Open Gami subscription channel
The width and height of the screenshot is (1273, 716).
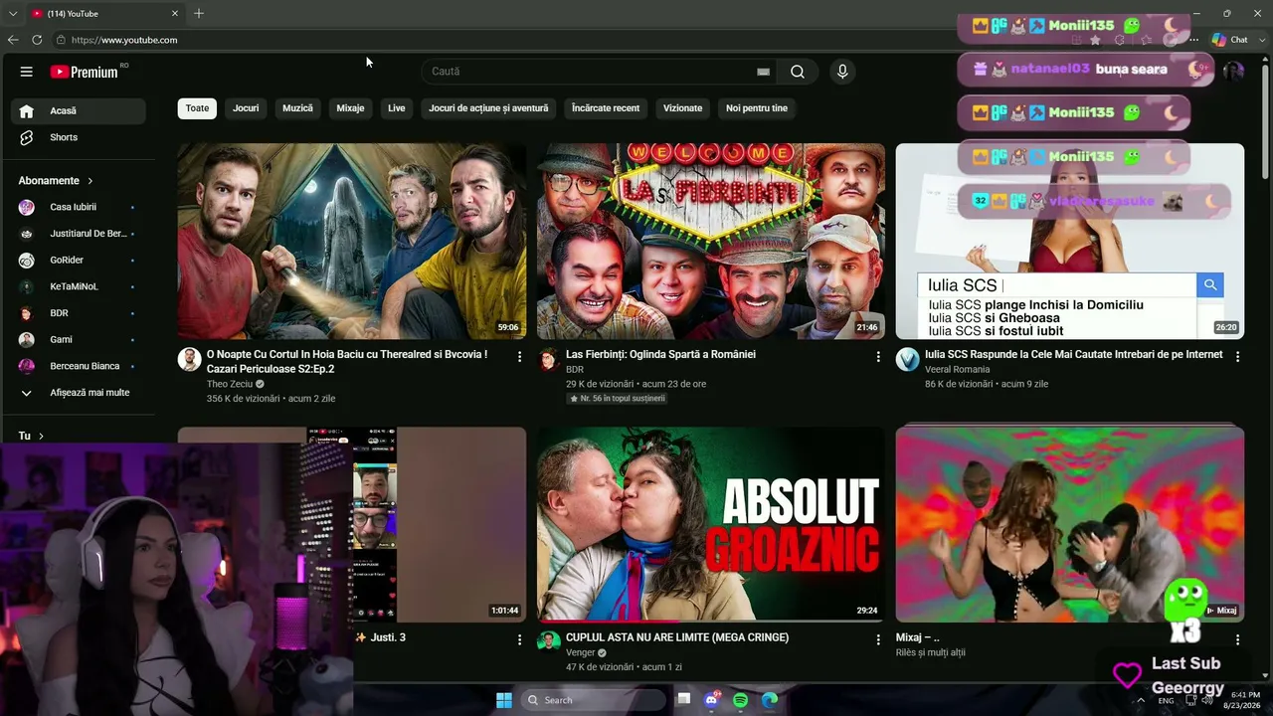pyautogui.click(x=78, y=339)
